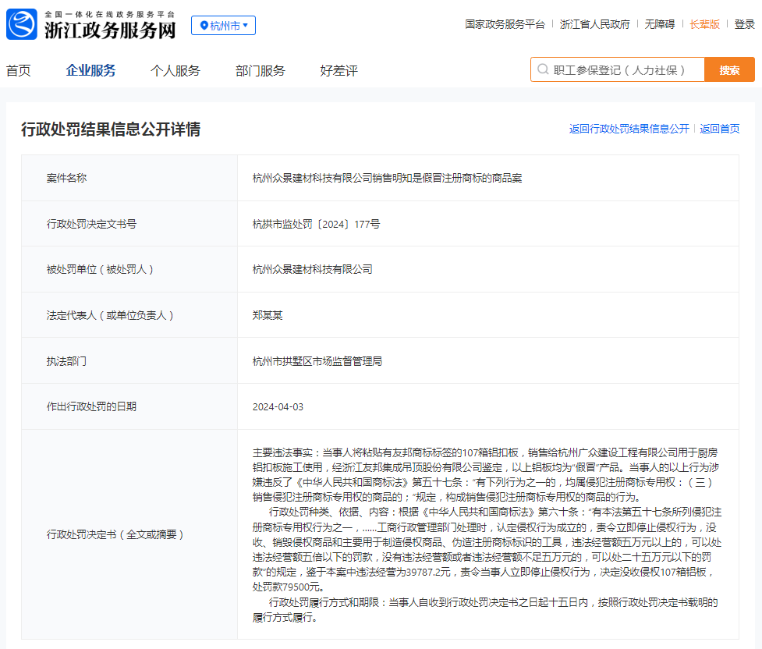Screen dimensions: 762x649
Task: Select the case name 杭州众景建材科技有限公司销售明知是假冒注册商标的商品案
Action: [x=388, y=178]
